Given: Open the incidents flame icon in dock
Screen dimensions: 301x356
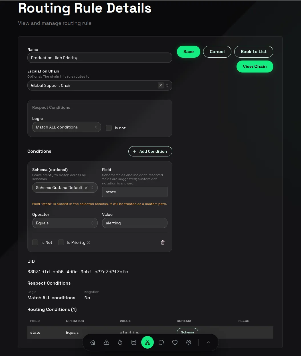Looking at the screenshot, I should pos(120,342).
